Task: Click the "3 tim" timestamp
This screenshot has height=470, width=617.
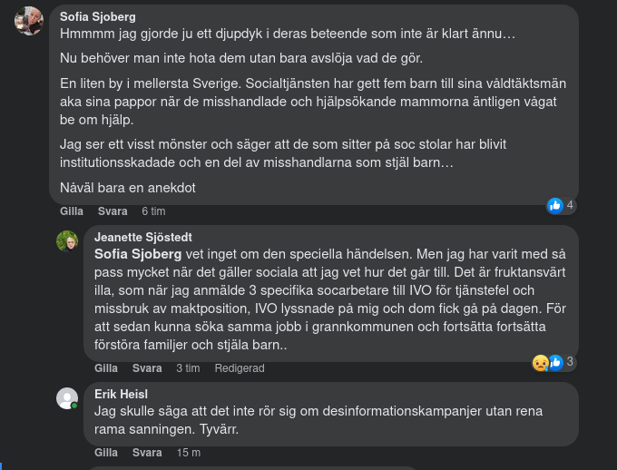Action: pyautogui.click(x=188, y=368)
